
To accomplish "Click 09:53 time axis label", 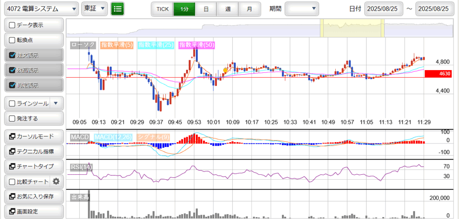I will (195, 122).
